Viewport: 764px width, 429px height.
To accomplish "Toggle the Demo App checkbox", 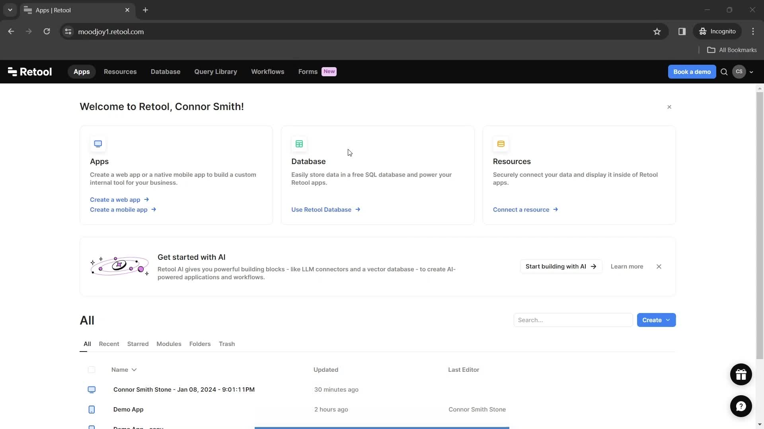I will pos(92,409).
